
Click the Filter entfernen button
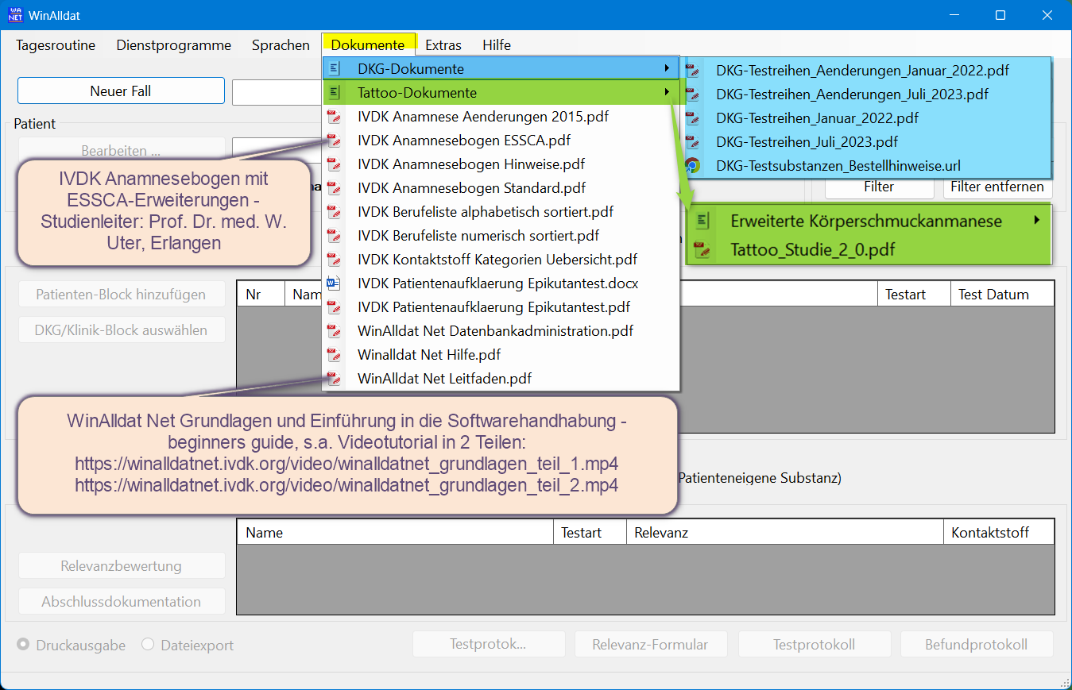coord(997,187)
